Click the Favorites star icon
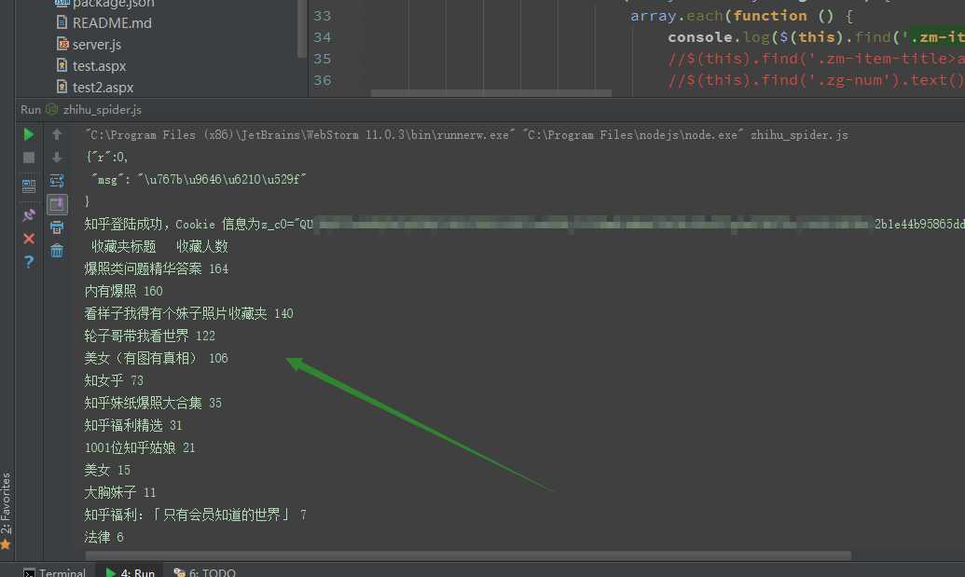This screenshot has height=577, width=965. (x=6, y=544)
